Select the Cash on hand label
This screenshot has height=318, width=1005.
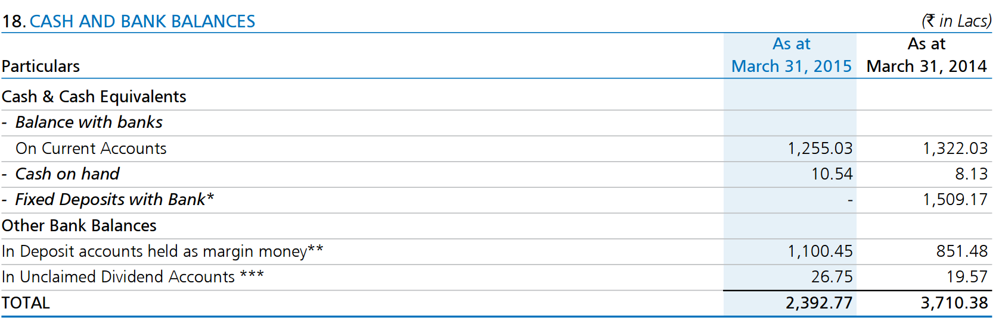[67, 174]
